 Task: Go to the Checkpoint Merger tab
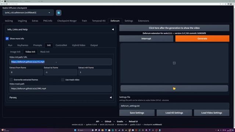coord(67,21)
